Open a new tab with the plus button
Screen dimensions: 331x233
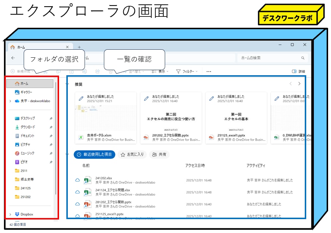point(79,47)
